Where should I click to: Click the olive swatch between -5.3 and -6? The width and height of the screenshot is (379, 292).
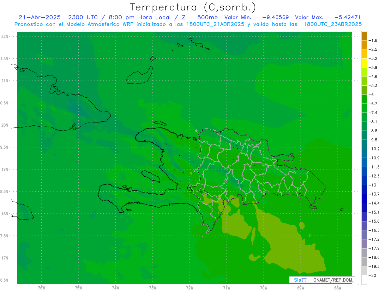(x=364, y=90)
